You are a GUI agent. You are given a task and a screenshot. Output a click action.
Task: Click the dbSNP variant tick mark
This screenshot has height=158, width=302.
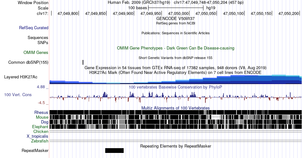coord(83,62)
